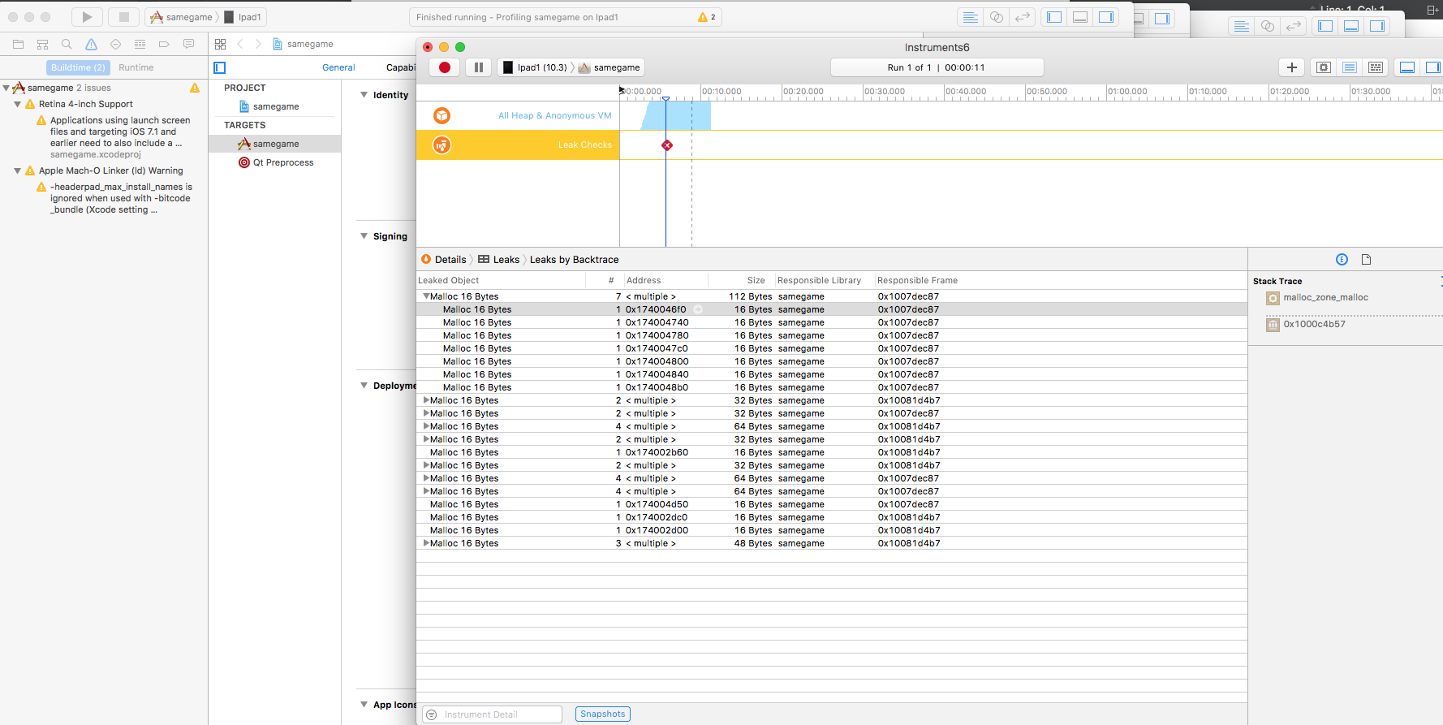Add an instrument with the plus button
This screenshot has width=1443, height=725.
1291,67
